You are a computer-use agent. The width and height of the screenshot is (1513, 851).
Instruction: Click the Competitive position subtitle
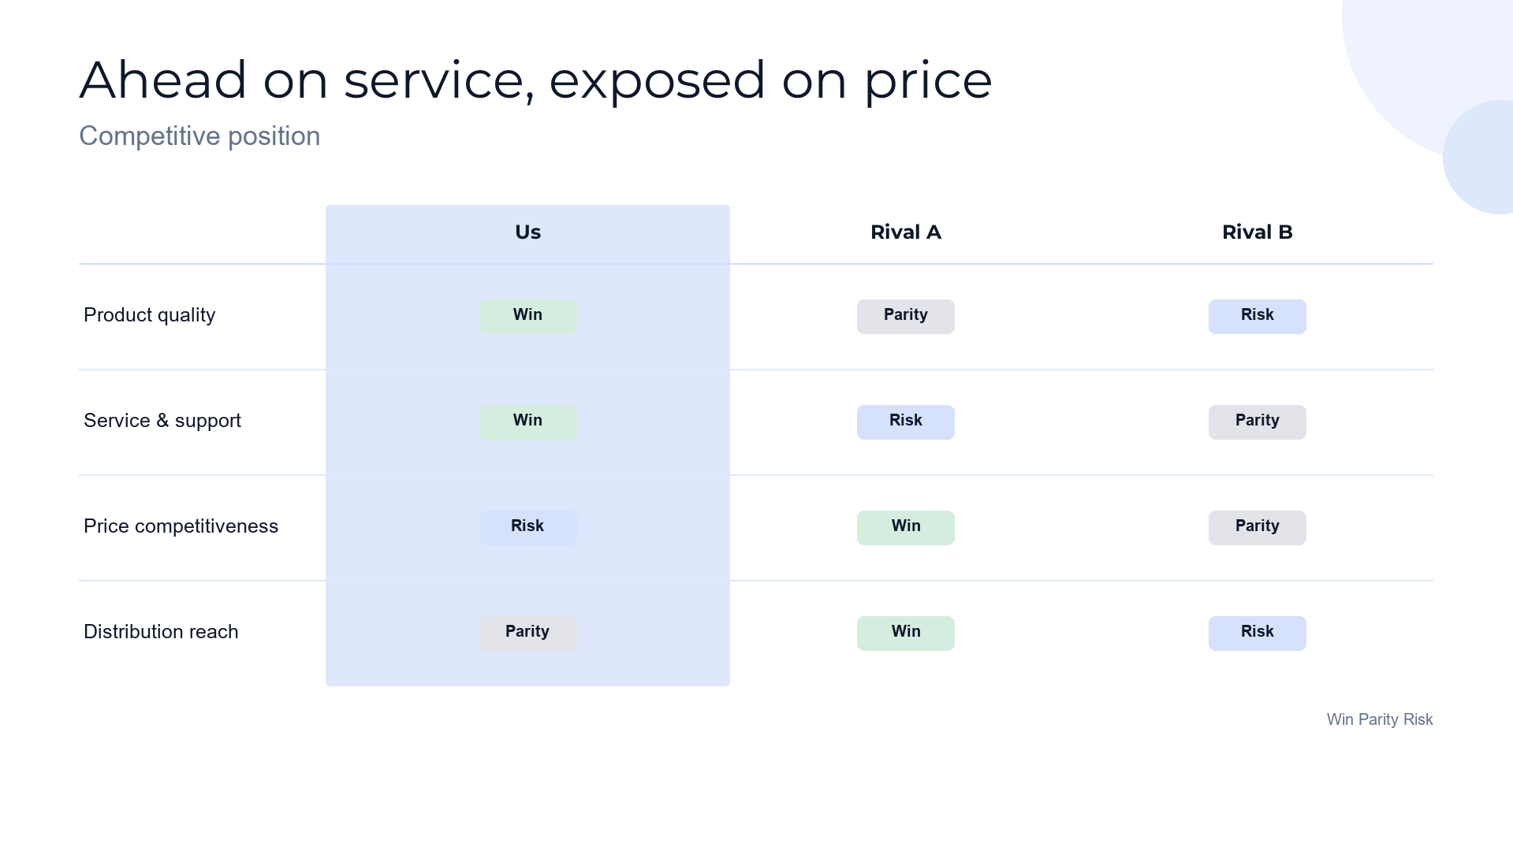[x=199, y=136]
